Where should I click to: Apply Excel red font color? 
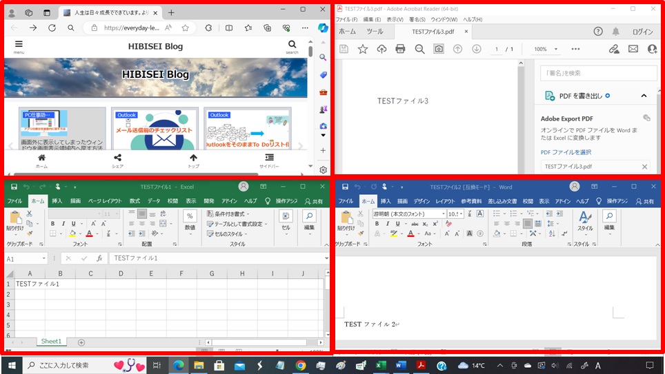point(89,233)
